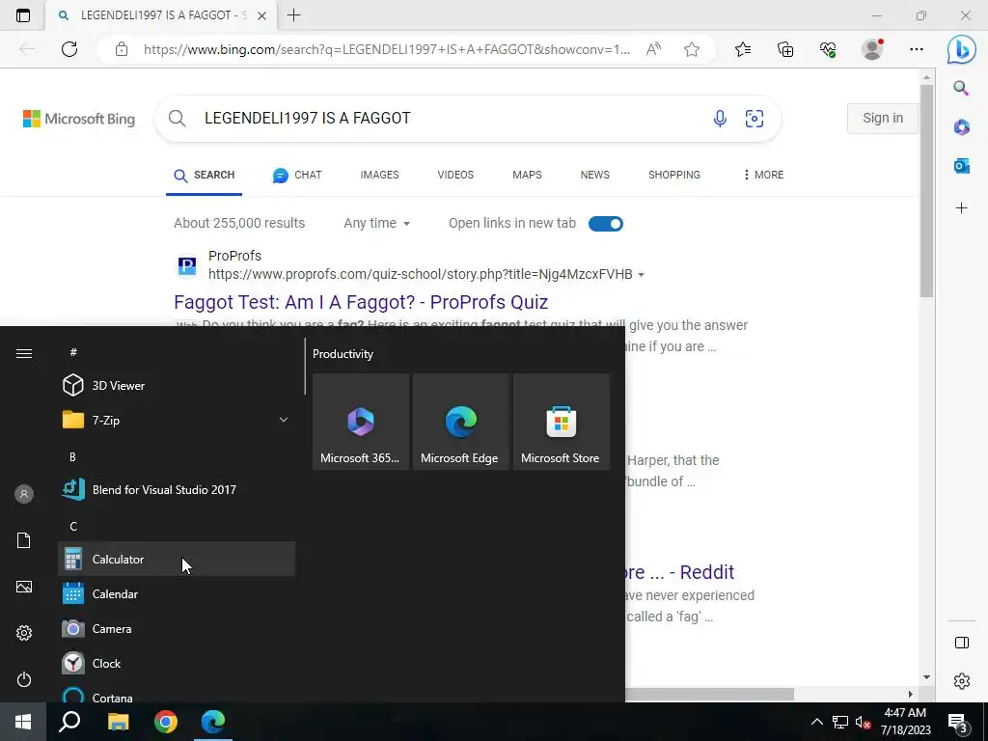988x741 pixels.
Task: Show hidden system tray icons
Action: [816, 722]
